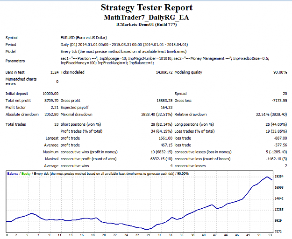Select average loss trade '-377.56'
Image resolution: width=292 pixels, height=239 pixels.
click(x=280, y=145)
